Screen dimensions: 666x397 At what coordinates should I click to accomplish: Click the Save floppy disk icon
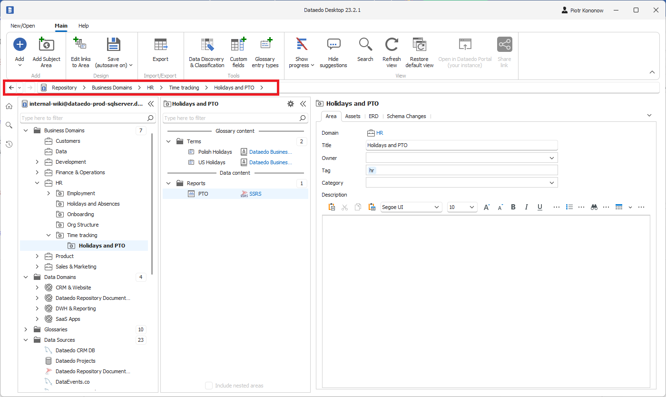tap(114, 45)
